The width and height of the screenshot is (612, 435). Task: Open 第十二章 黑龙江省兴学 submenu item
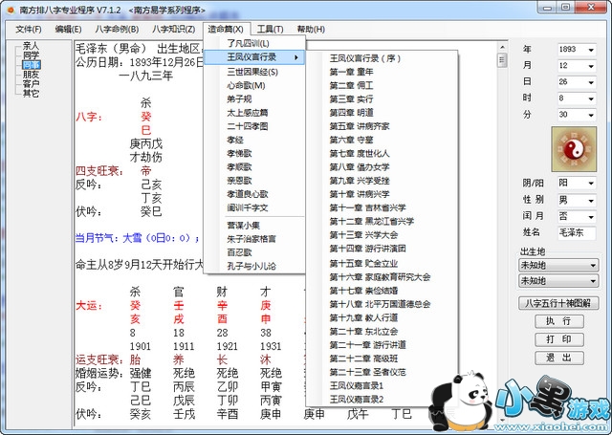click(x=382, y=222)
